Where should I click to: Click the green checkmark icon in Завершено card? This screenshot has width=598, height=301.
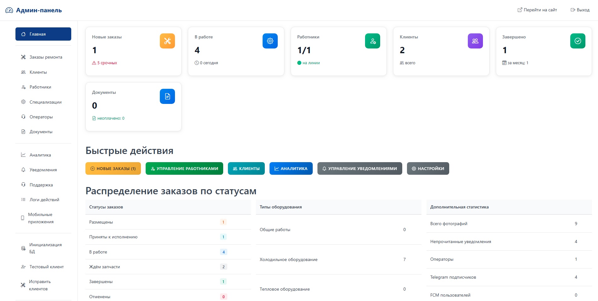coord(578,41)
